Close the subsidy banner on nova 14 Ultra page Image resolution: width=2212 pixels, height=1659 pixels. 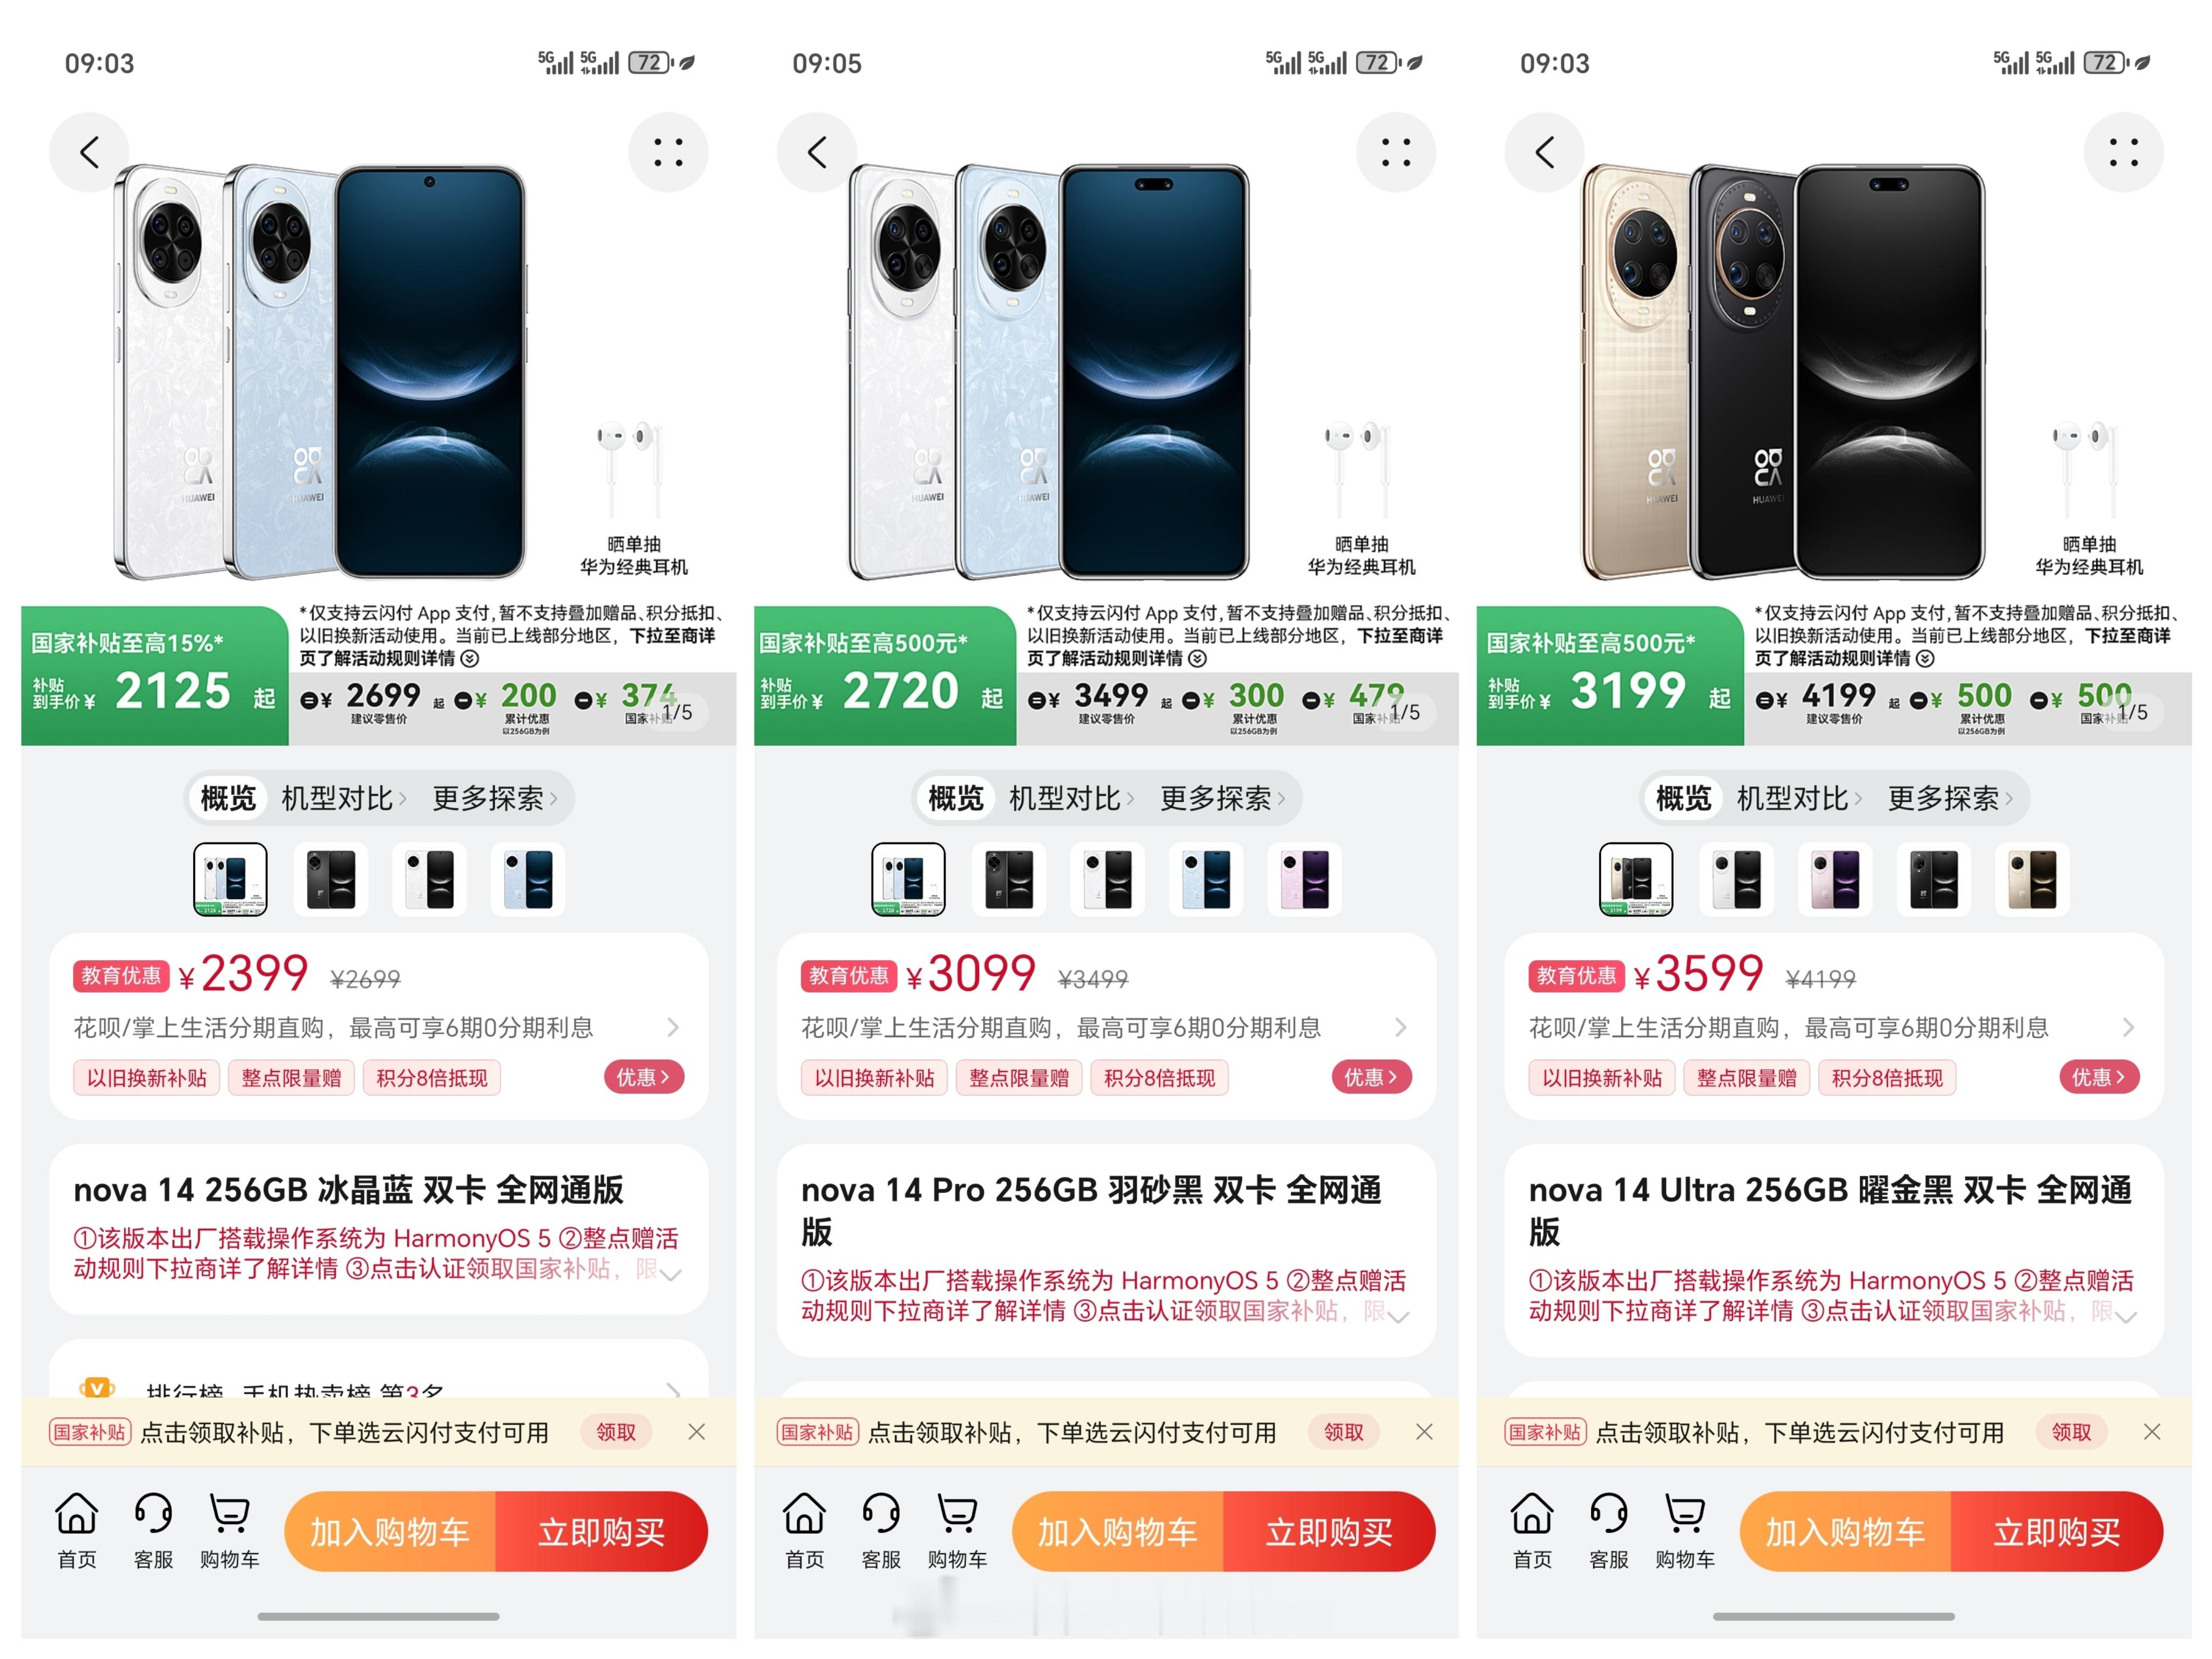2152,1432
